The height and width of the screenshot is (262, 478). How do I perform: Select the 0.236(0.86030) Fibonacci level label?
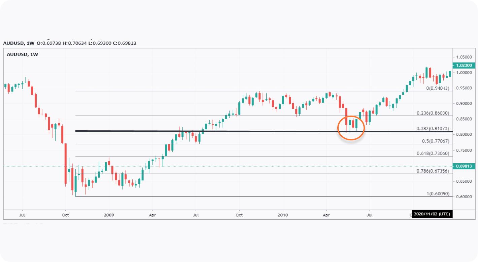[x=432, y=113]
